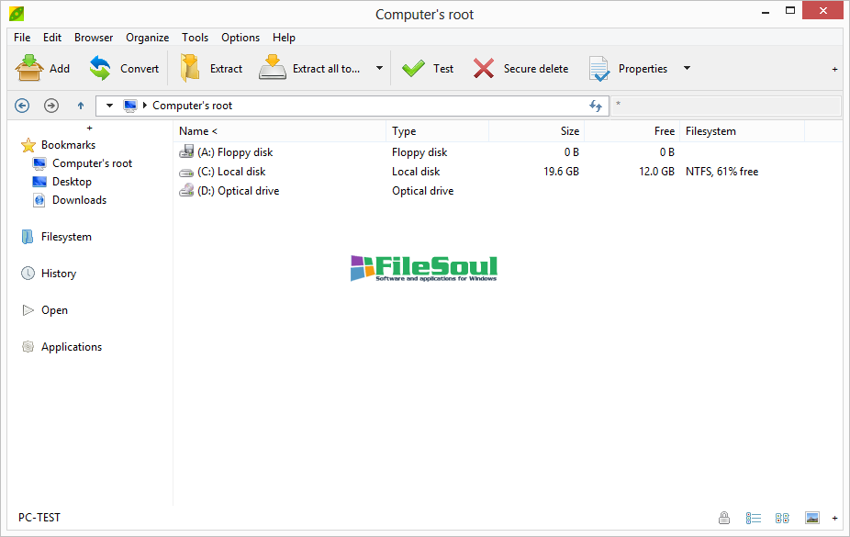Click the C: local disk icon
Screen dimensions: 850x537
(x=186, y=173)
